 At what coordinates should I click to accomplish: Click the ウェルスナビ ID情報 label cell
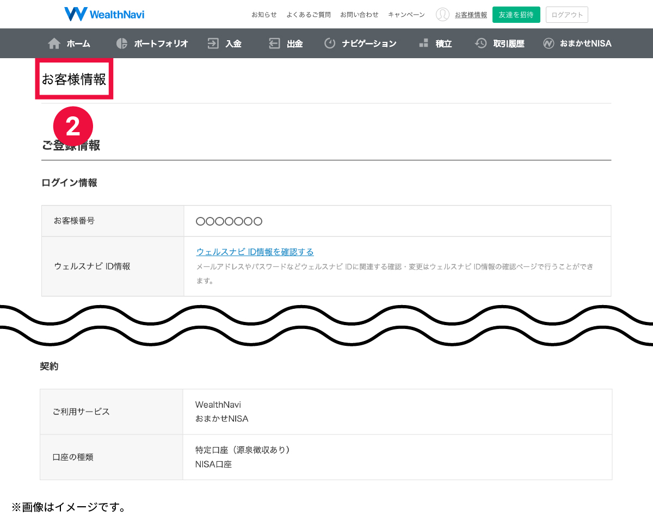click(113, 266)
